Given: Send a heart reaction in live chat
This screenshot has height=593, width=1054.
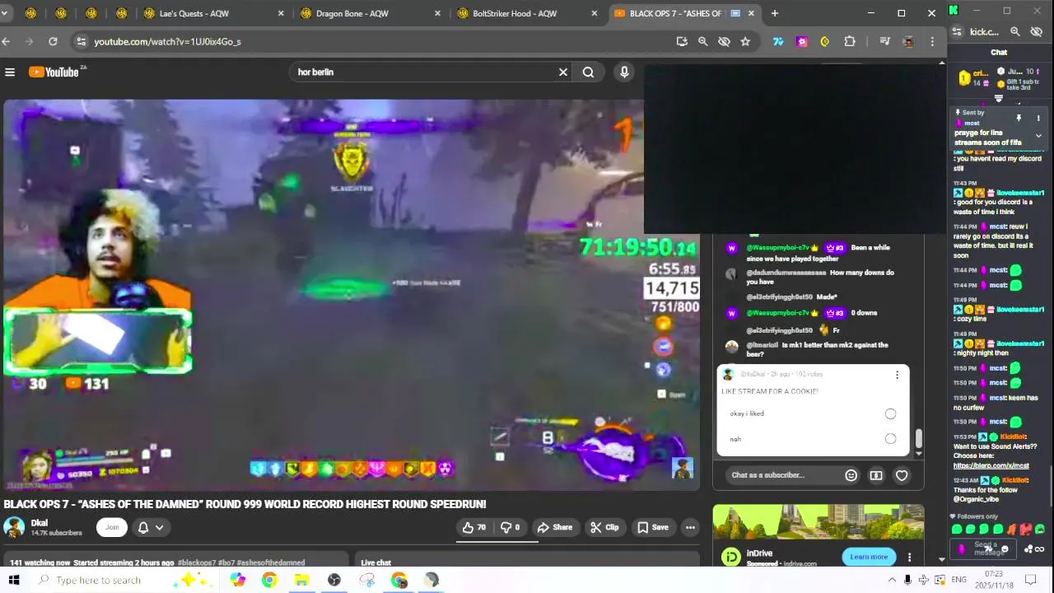Looking at the screenshot, I should 902,475.
